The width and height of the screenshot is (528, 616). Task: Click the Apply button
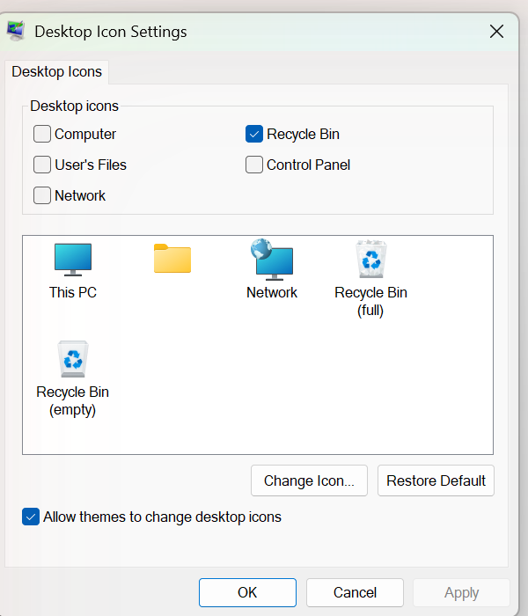point(462,592)
